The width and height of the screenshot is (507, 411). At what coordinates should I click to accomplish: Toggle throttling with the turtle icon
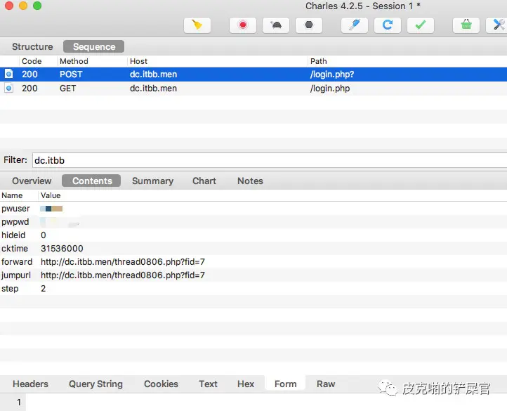[x=276, y=25]
